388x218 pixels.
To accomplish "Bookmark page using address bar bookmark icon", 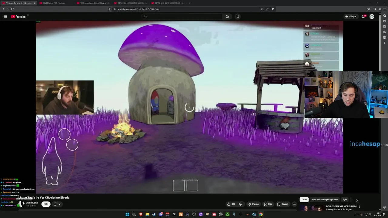I will tap(109, 9).
